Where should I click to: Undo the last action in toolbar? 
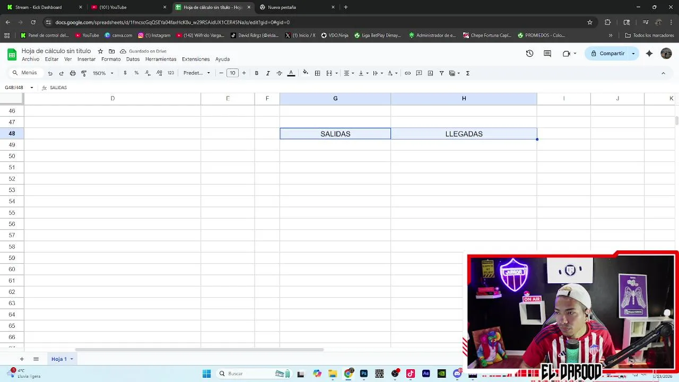coord(50,73)
